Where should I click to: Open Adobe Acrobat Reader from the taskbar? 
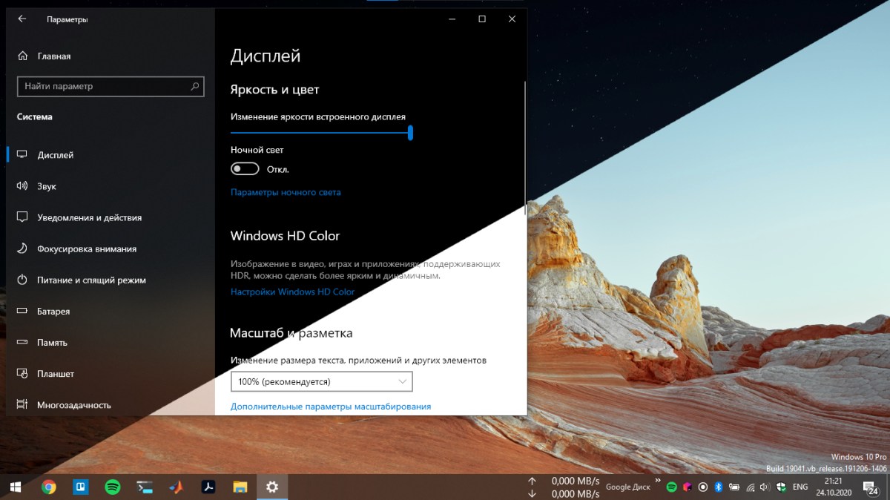click(208, 487)
